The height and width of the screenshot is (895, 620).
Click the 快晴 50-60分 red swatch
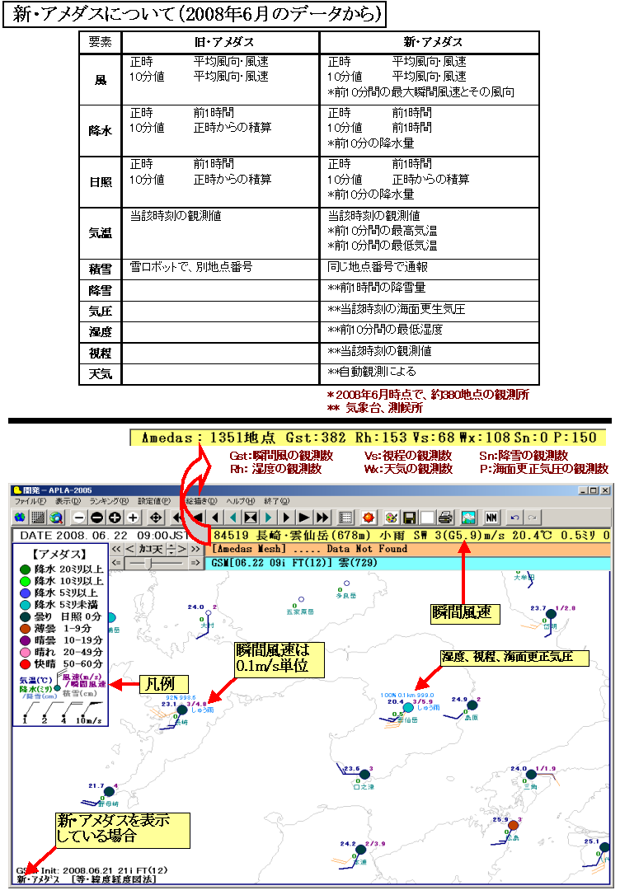pos(25,664)
